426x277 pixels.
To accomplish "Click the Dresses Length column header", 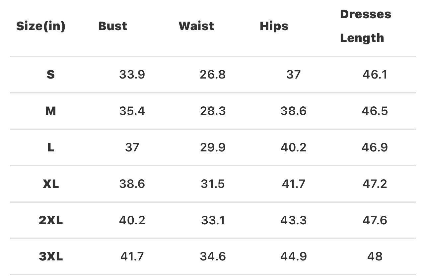I will (365, 26).
